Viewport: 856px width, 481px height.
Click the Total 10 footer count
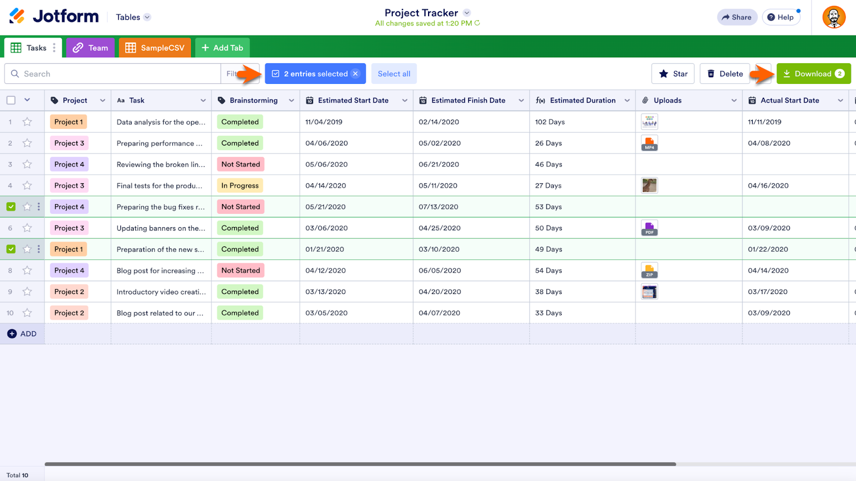(18, 475)
